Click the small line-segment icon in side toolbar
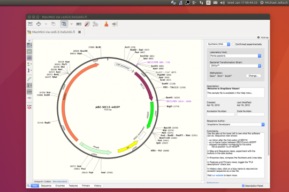 [29, 98]
